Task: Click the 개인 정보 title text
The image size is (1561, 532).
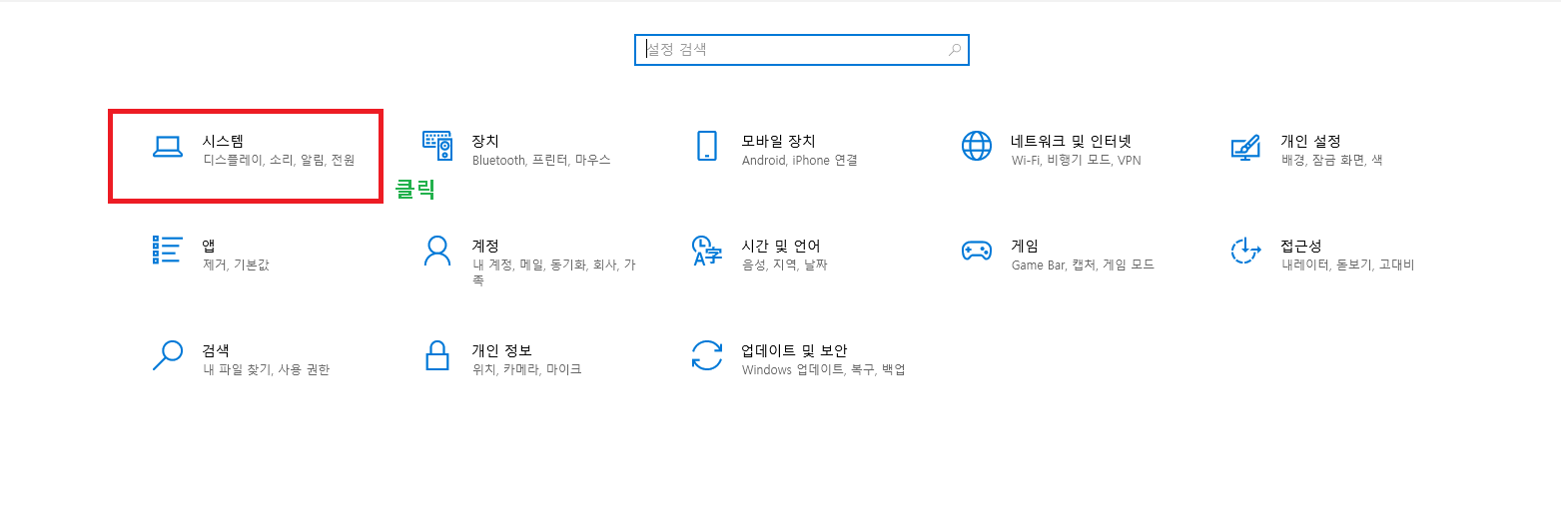Action: coord(501,350)
